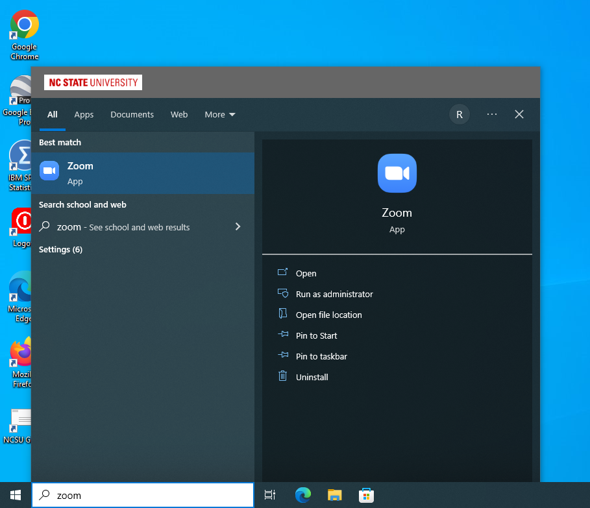Click Uninstall for the Zoom app
Screen dimensions: 590x508
pos(312,377)
